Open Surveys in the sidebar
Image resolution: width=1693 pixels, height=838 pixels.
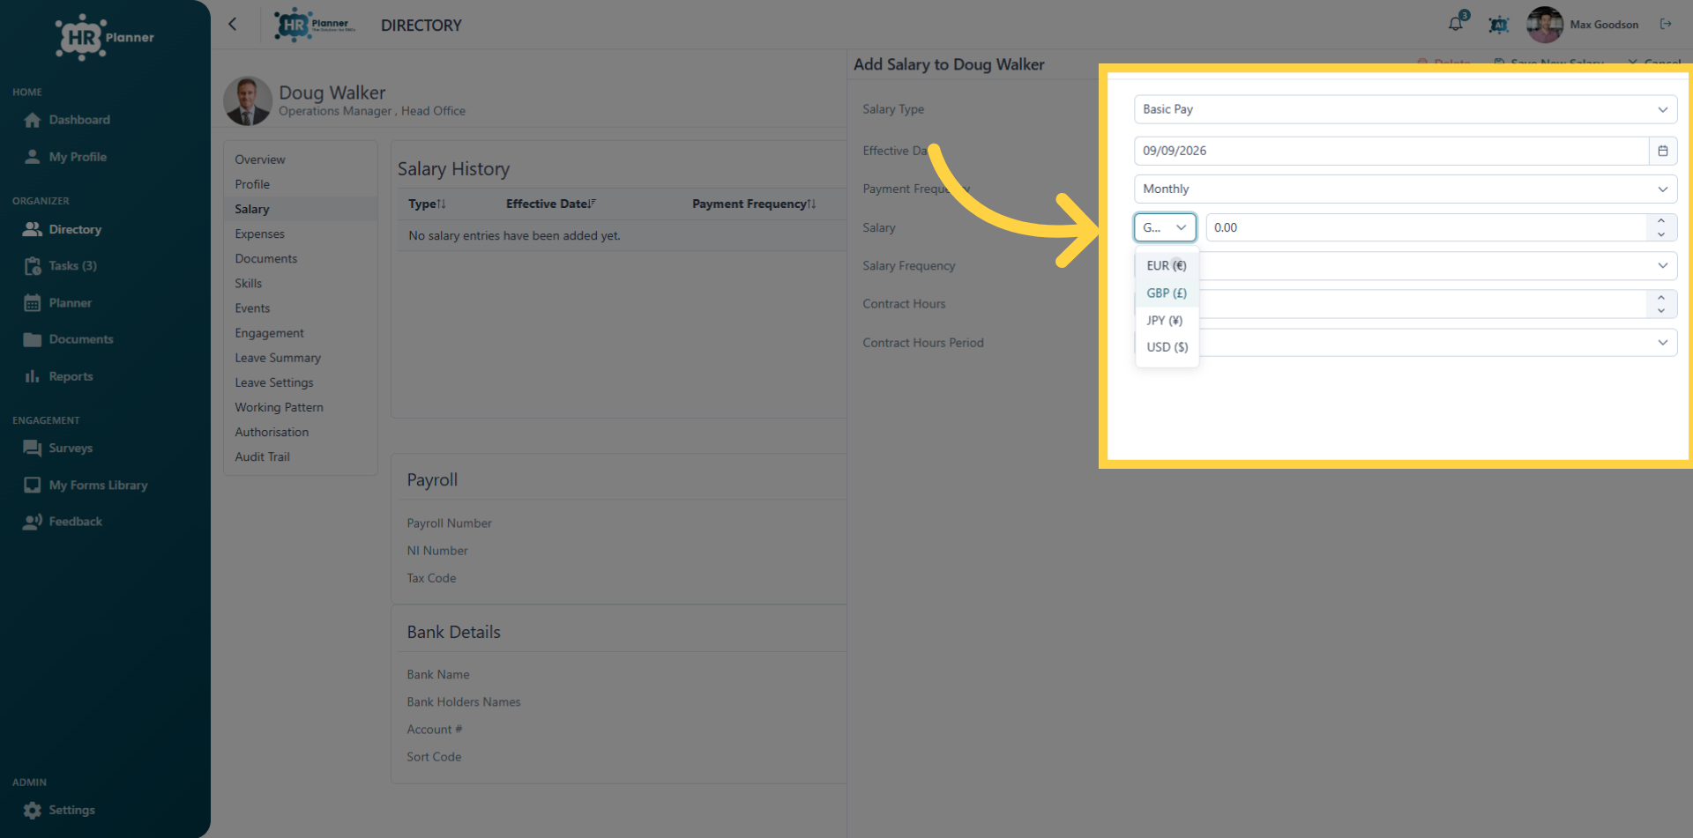point(71,448)
